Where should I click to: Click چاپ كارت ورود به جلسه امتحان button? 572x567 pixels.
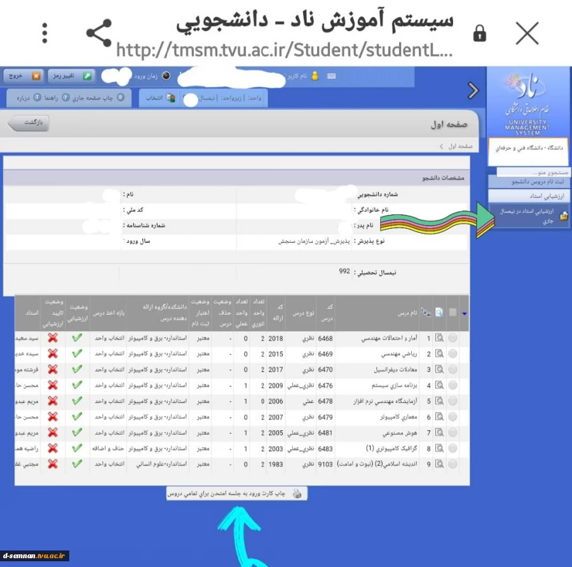click(x=237, y=494)
